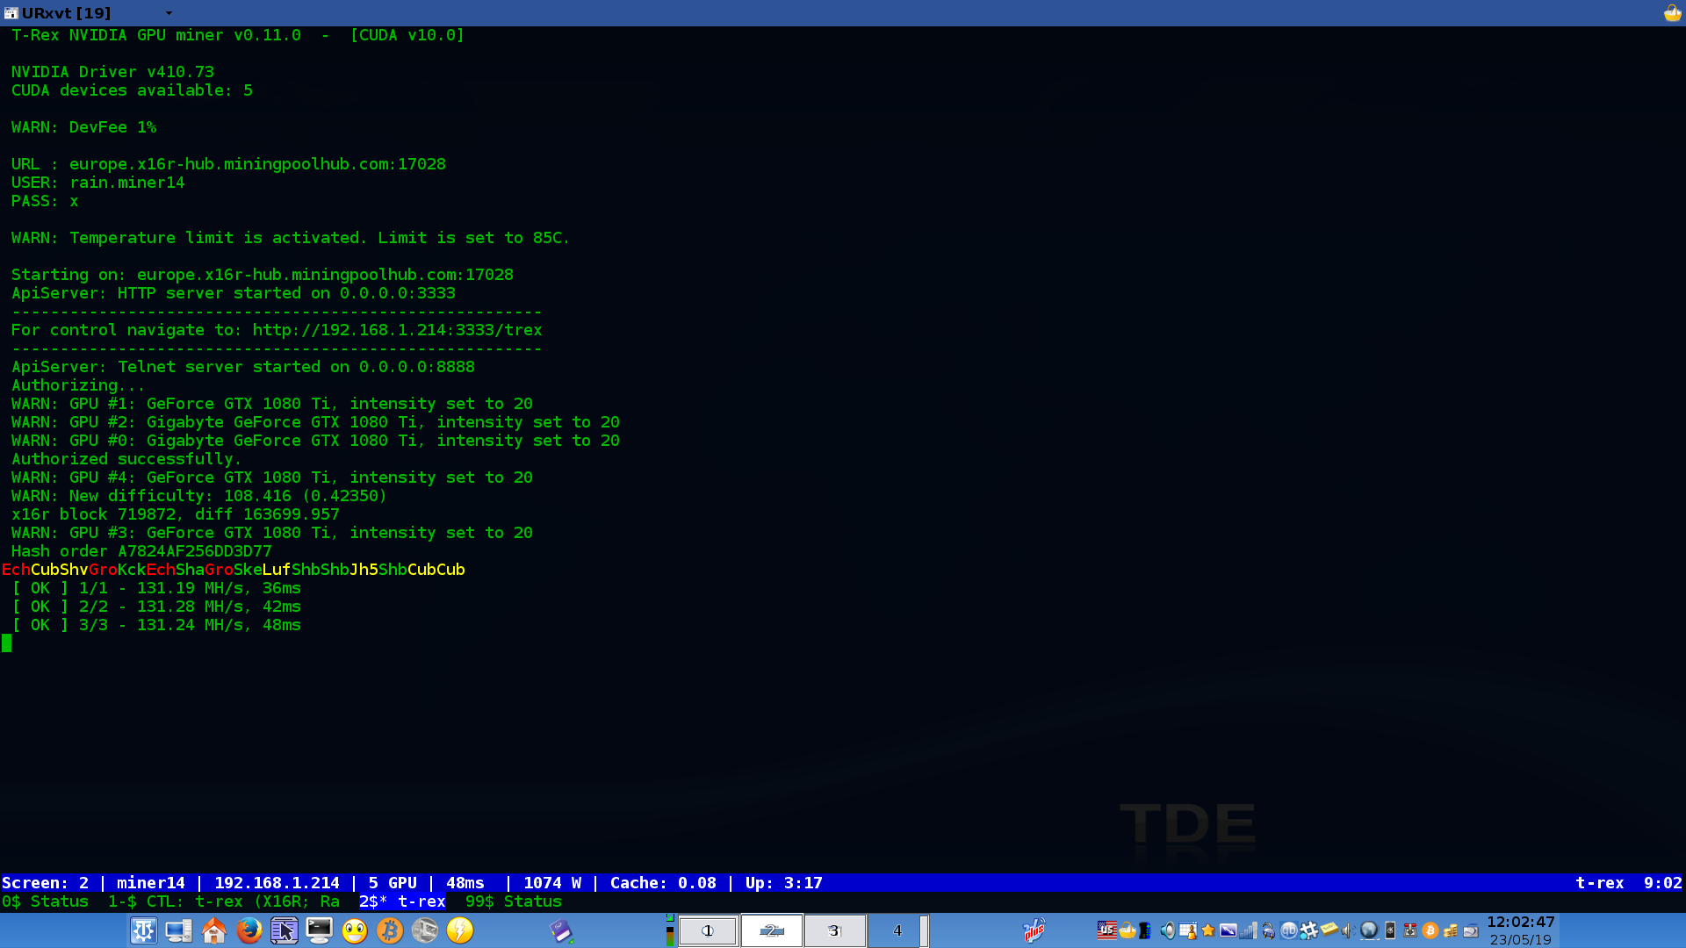Image resolution: width=1686 pixels, height=948 pixels.
Task: Click the gold star tray icon
Action: coord(1207,930)
